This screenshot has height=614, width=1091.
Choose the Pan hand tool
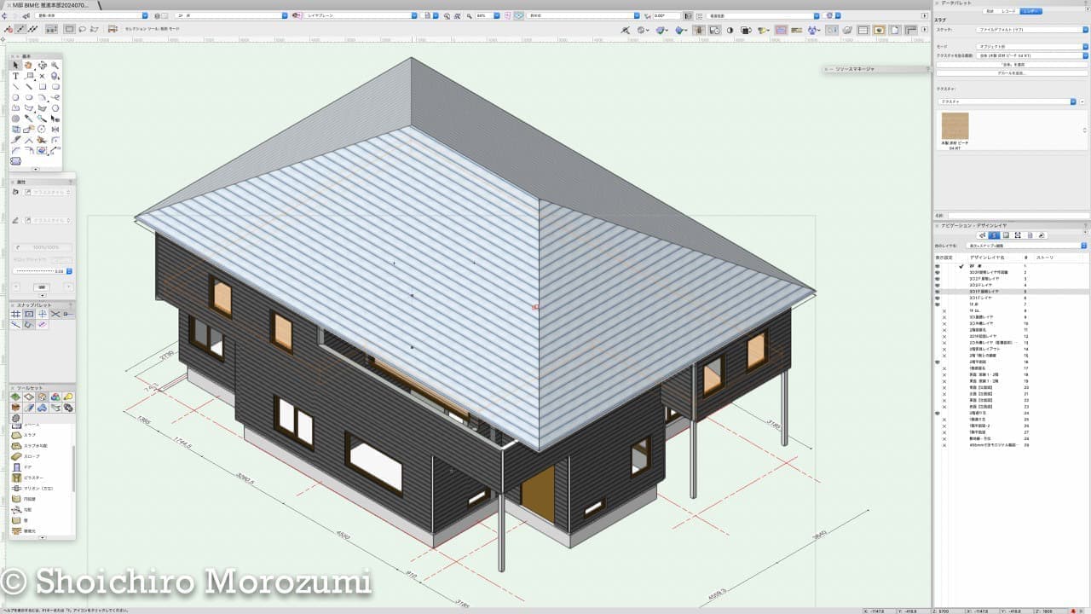point(28,66)
